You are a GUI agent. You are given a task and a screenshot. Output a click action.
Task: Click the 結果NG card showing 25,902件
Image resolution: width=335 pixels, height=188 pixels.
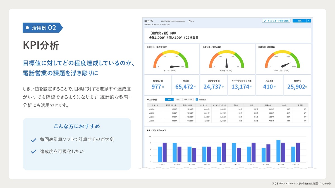click(x=297, y=85)
